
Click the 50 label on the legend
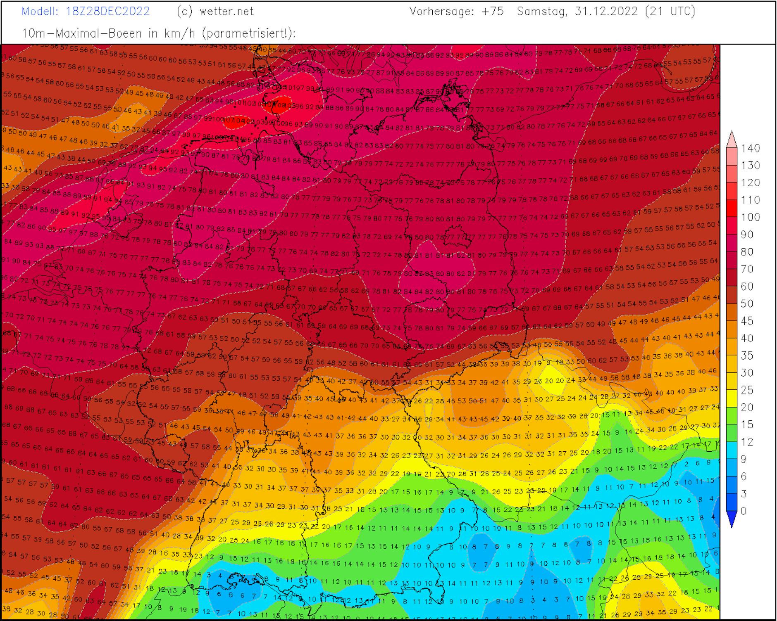(747, 304)
